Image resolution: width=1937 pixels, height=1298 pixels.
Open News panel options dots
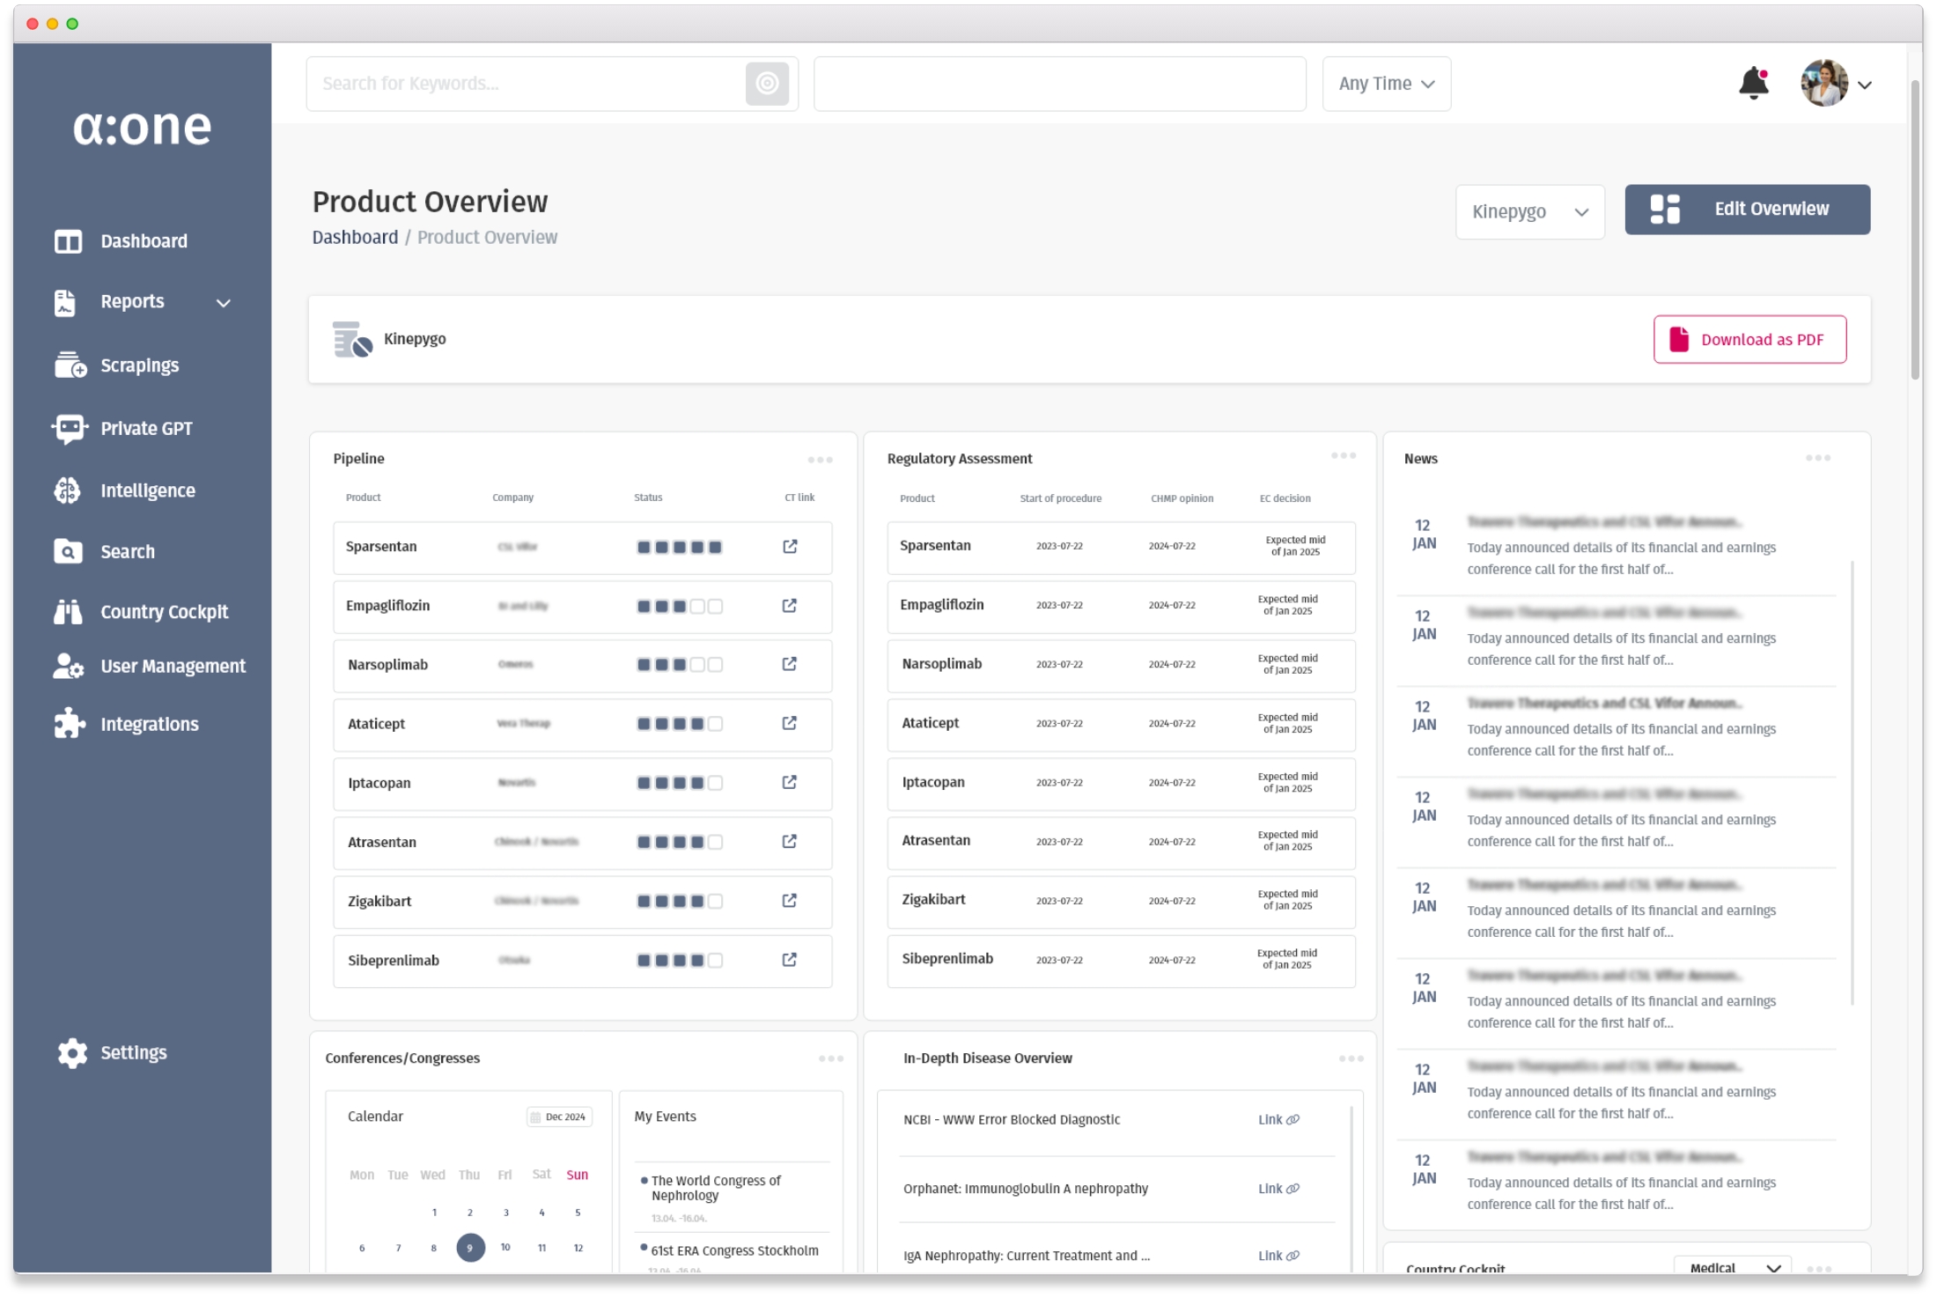click(x=1817, y=458)
